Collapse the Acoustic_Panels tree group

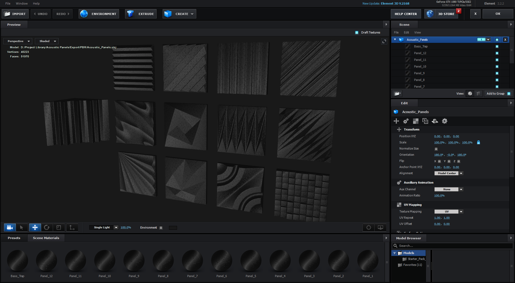pyautogui.click(x=395, y=40)
